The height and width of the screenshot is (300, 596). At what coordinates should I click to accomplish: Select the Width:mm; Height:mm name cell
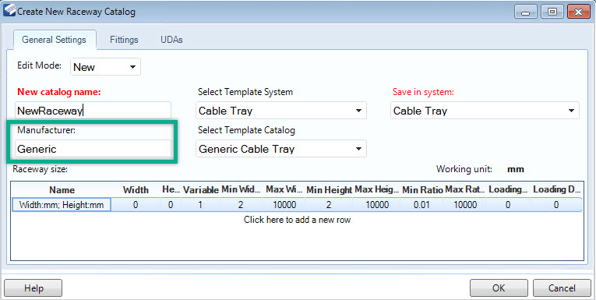(62, 205)
